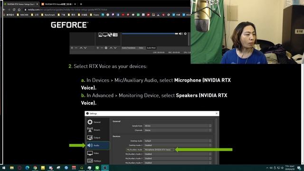The image size is (304, 171).
Task: Switch to the second NVIDIA RTX Voice tab
Action: (x=58, y=4)
